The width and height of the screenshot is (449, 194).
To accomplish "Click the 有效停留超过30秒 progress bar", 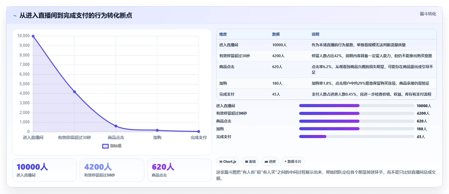I will 357,113.
